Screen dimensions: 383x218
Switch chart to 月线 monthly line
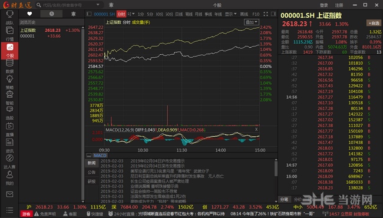tap(199, 14)
